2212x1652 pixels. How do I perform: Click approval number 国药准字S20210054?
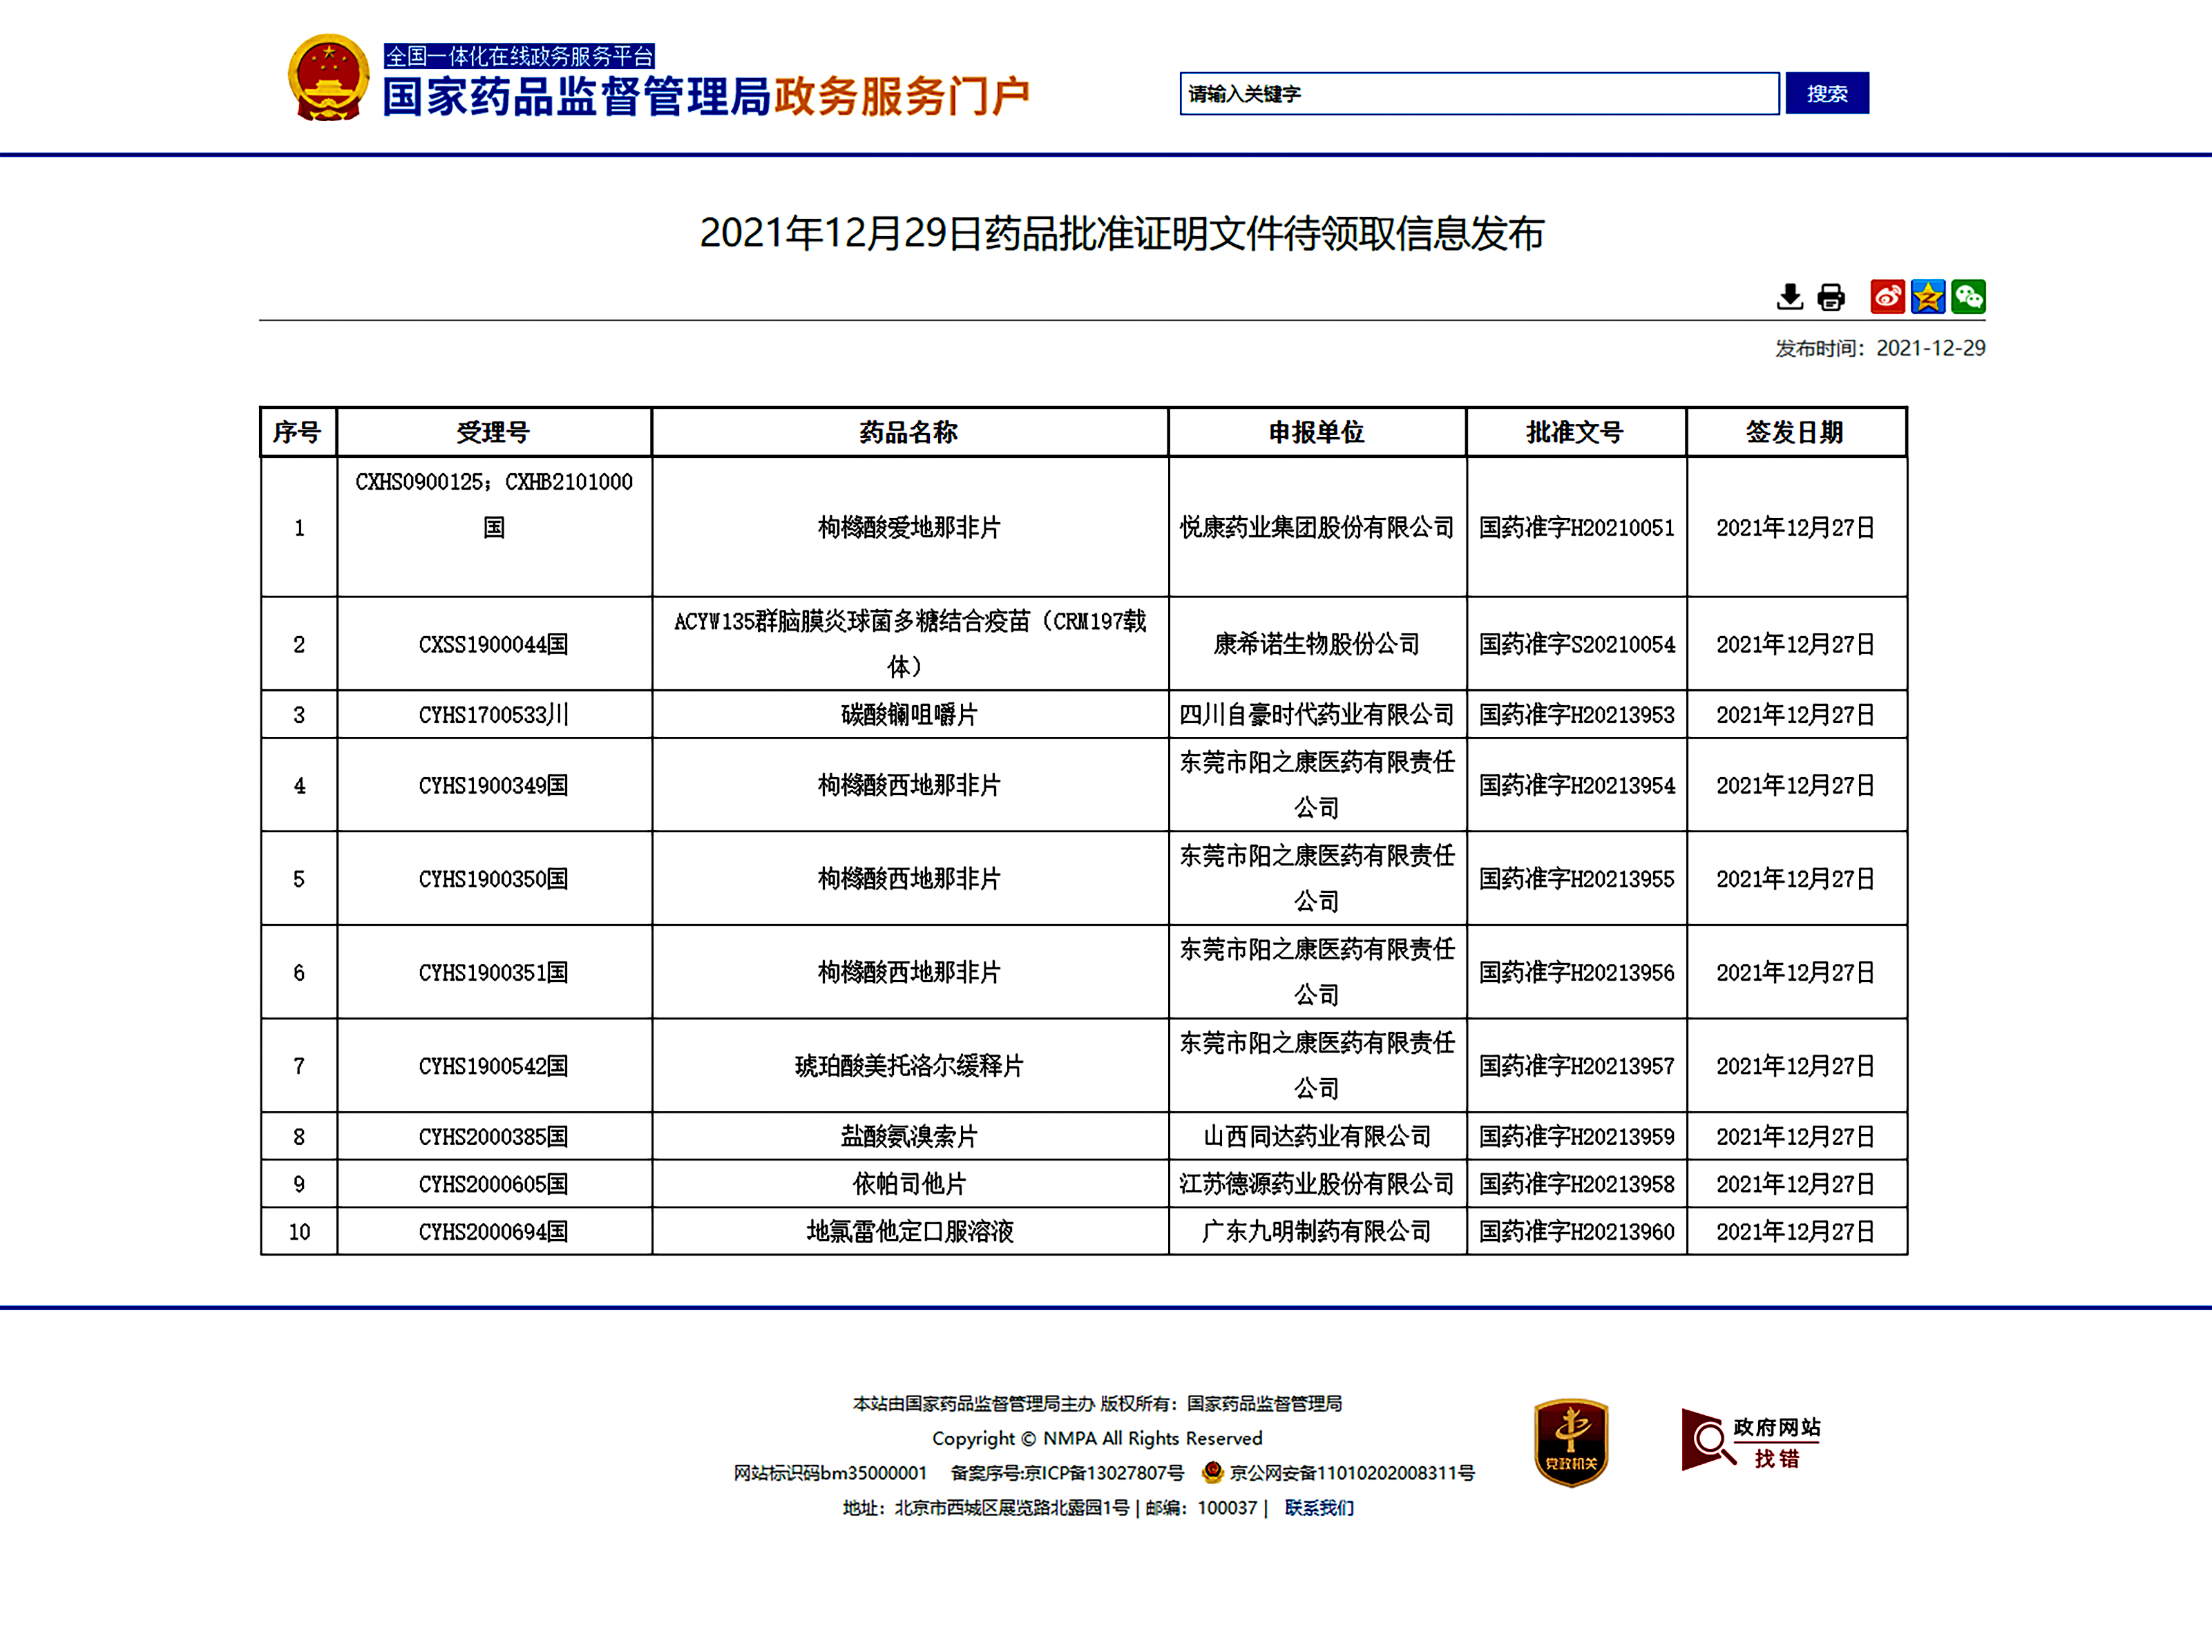pos(1576,645)
